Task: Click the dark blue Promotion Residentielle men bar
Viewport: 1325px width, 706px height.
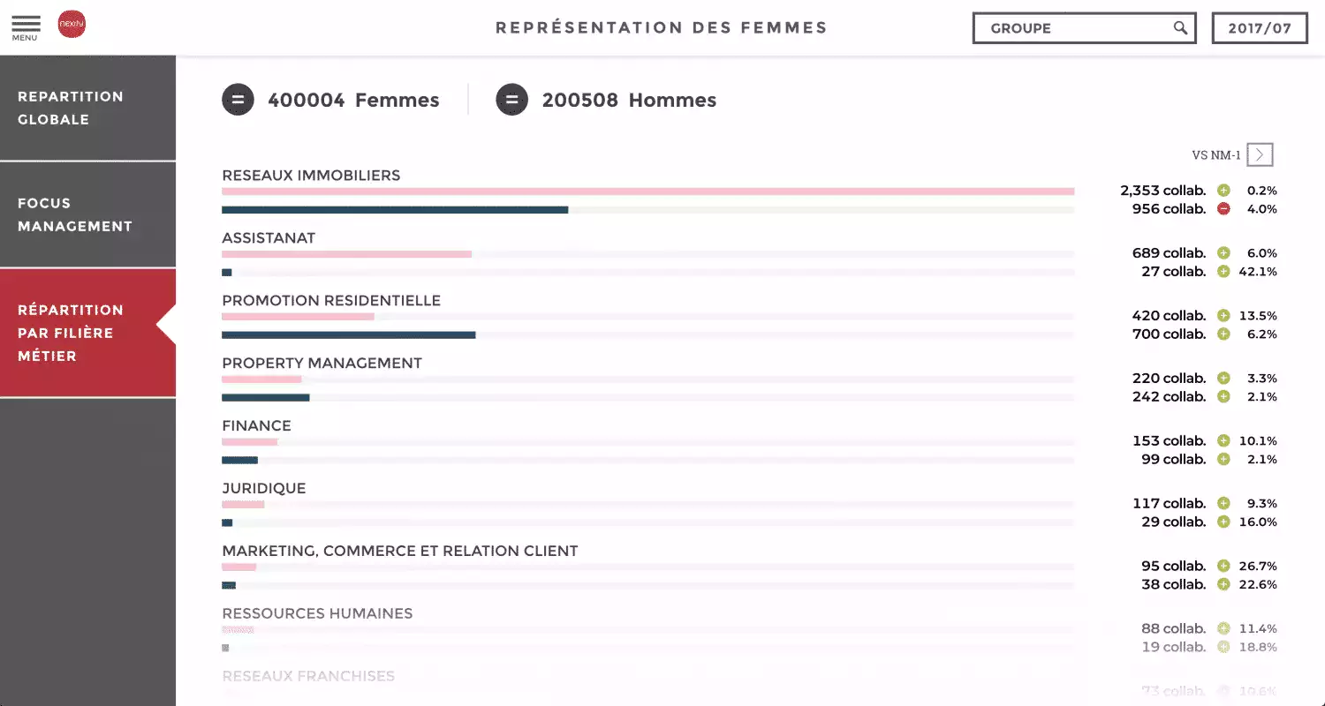Action: tap(348, 335)
